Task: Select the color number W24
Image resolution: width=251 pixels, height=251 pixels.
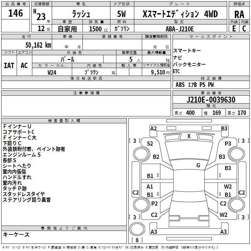Action: [52, 72]
